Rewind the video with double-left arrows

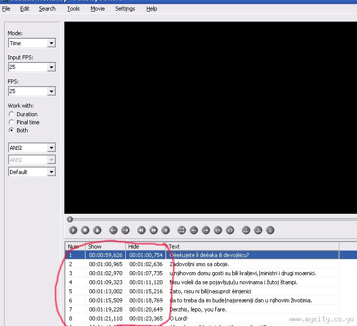point(141,230)
